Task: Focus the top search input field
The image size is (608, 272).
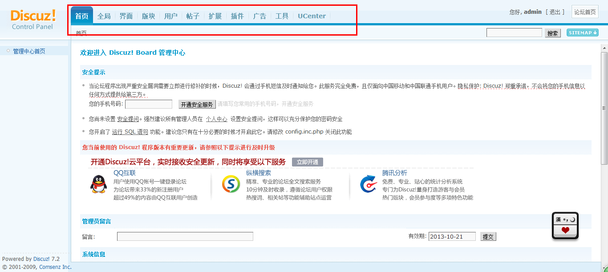Action: pos(514,32)
